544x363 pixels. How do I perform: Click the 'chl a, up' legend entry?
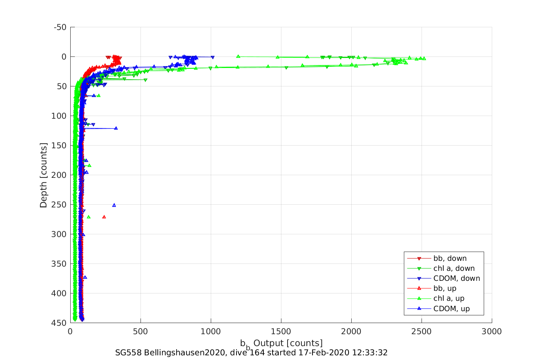coord(436,298)
